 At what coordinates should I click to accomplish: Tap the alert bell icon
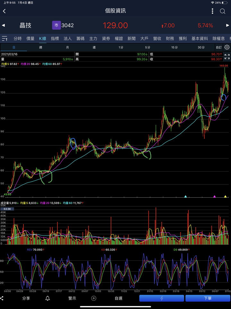[47, 298]
